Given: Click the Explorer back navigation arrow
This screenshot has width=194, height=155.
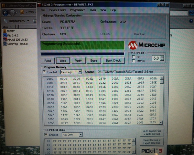Looking at the screenshot, I should pyautogui.click(x=6, y=13).
